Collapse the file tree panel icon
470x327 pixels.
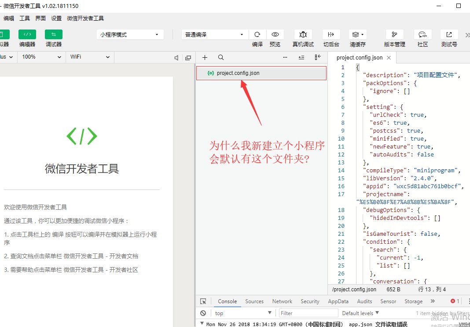pos(318,57)
